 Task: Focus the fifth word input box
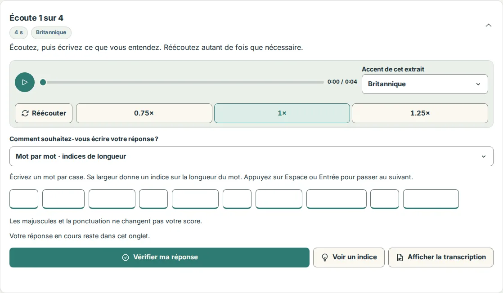pos(195,199)
